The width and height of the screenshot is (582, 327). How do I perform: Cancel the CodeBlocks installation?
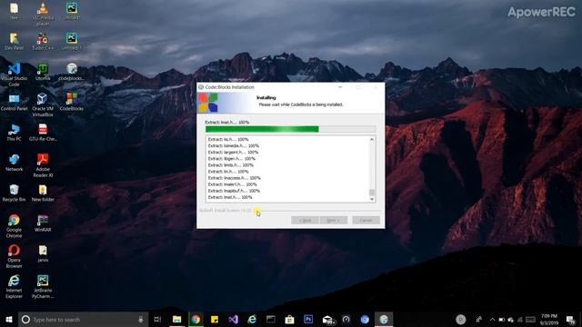point(366,220)
